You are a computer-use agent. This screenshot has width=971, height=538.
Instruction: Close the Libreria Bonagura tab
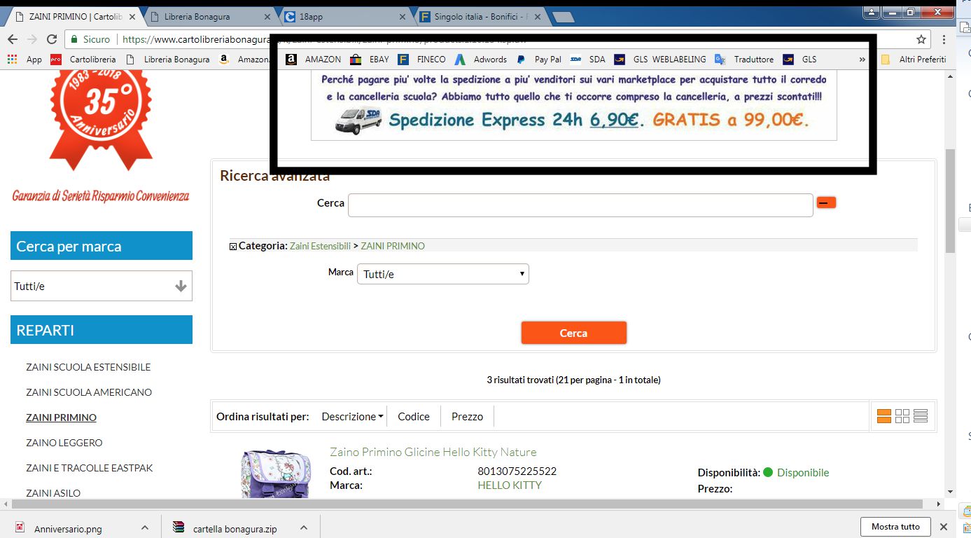pos(269,16)
